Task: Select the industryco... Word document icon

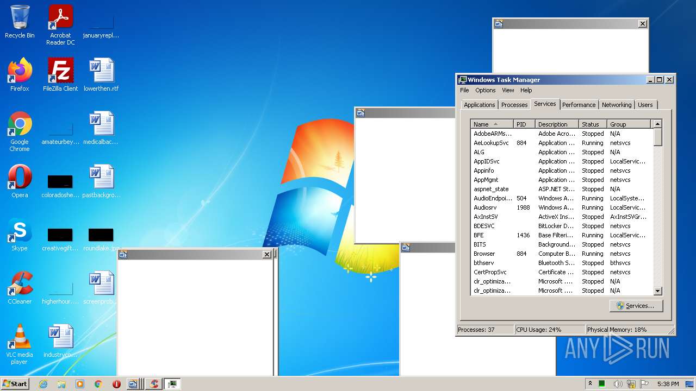Action: 60,341
